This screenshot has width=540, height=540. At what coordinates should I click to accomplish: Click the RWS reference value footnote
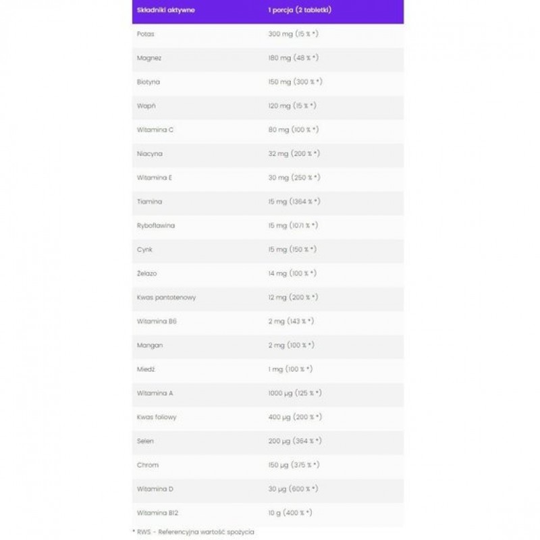(193, 533)
